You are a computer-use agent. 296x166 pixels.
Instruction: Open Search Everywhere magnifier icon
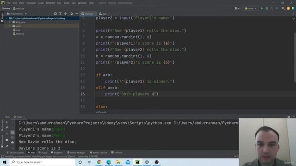point(283,8)
